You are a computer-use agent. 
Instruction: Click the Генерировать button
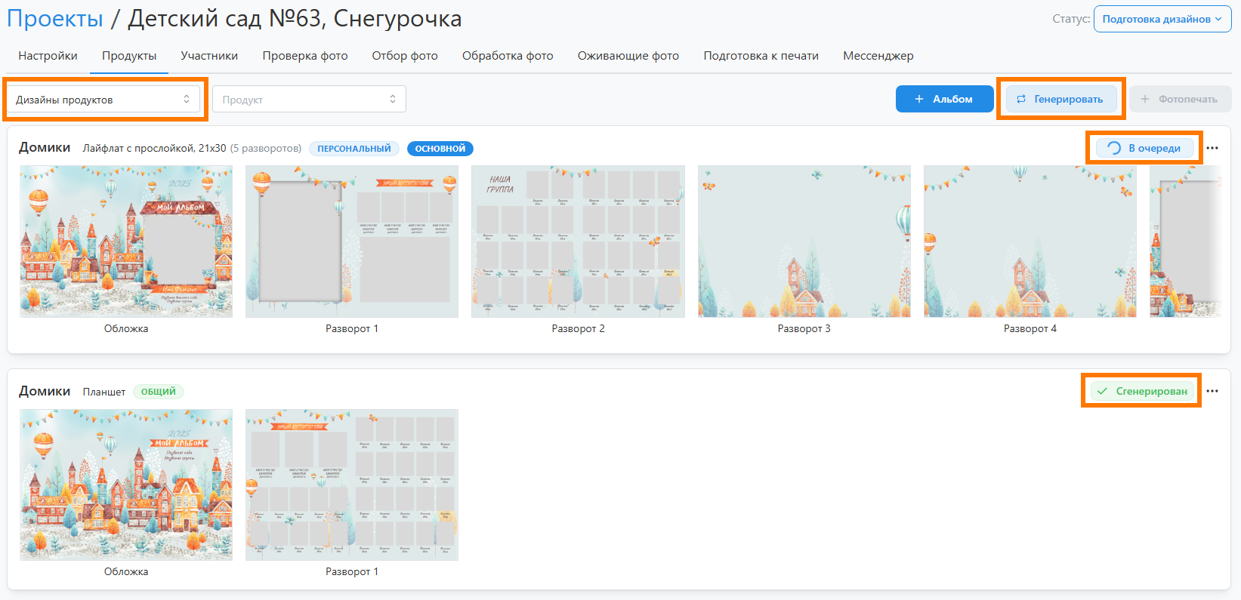(x=1060, y=99)
